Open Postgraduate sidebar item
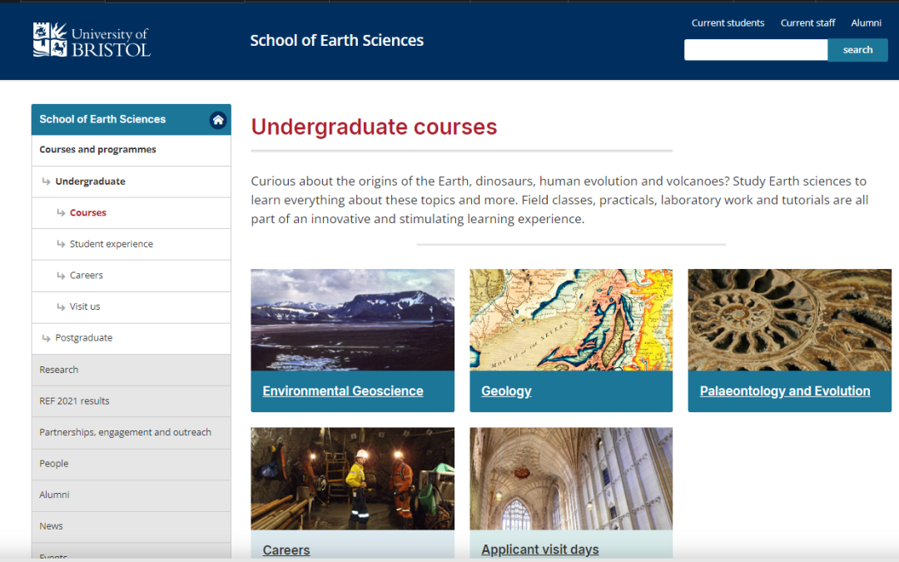 coord(132,338)
